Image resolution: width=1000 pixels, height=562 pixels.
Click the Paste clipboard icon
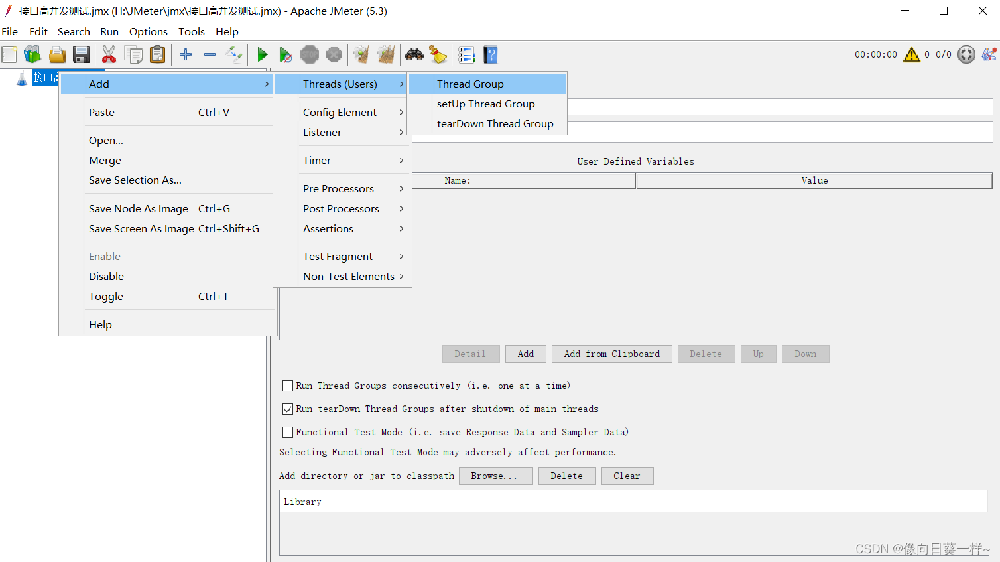(157, 54)
